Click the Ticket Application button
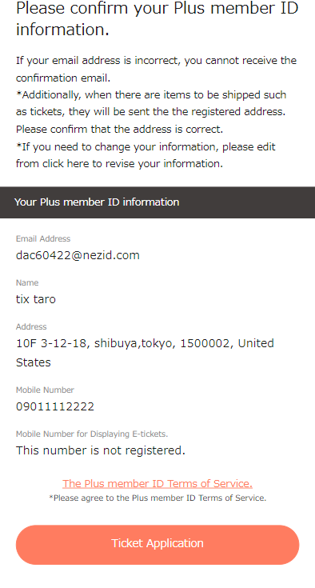Image resolution: width=315 pixels, height=588 pixels. click(x=157, y=545)
